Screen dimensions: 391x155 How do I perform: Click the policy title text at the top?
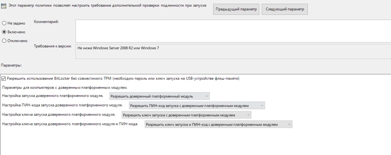[x=107, y=6]
